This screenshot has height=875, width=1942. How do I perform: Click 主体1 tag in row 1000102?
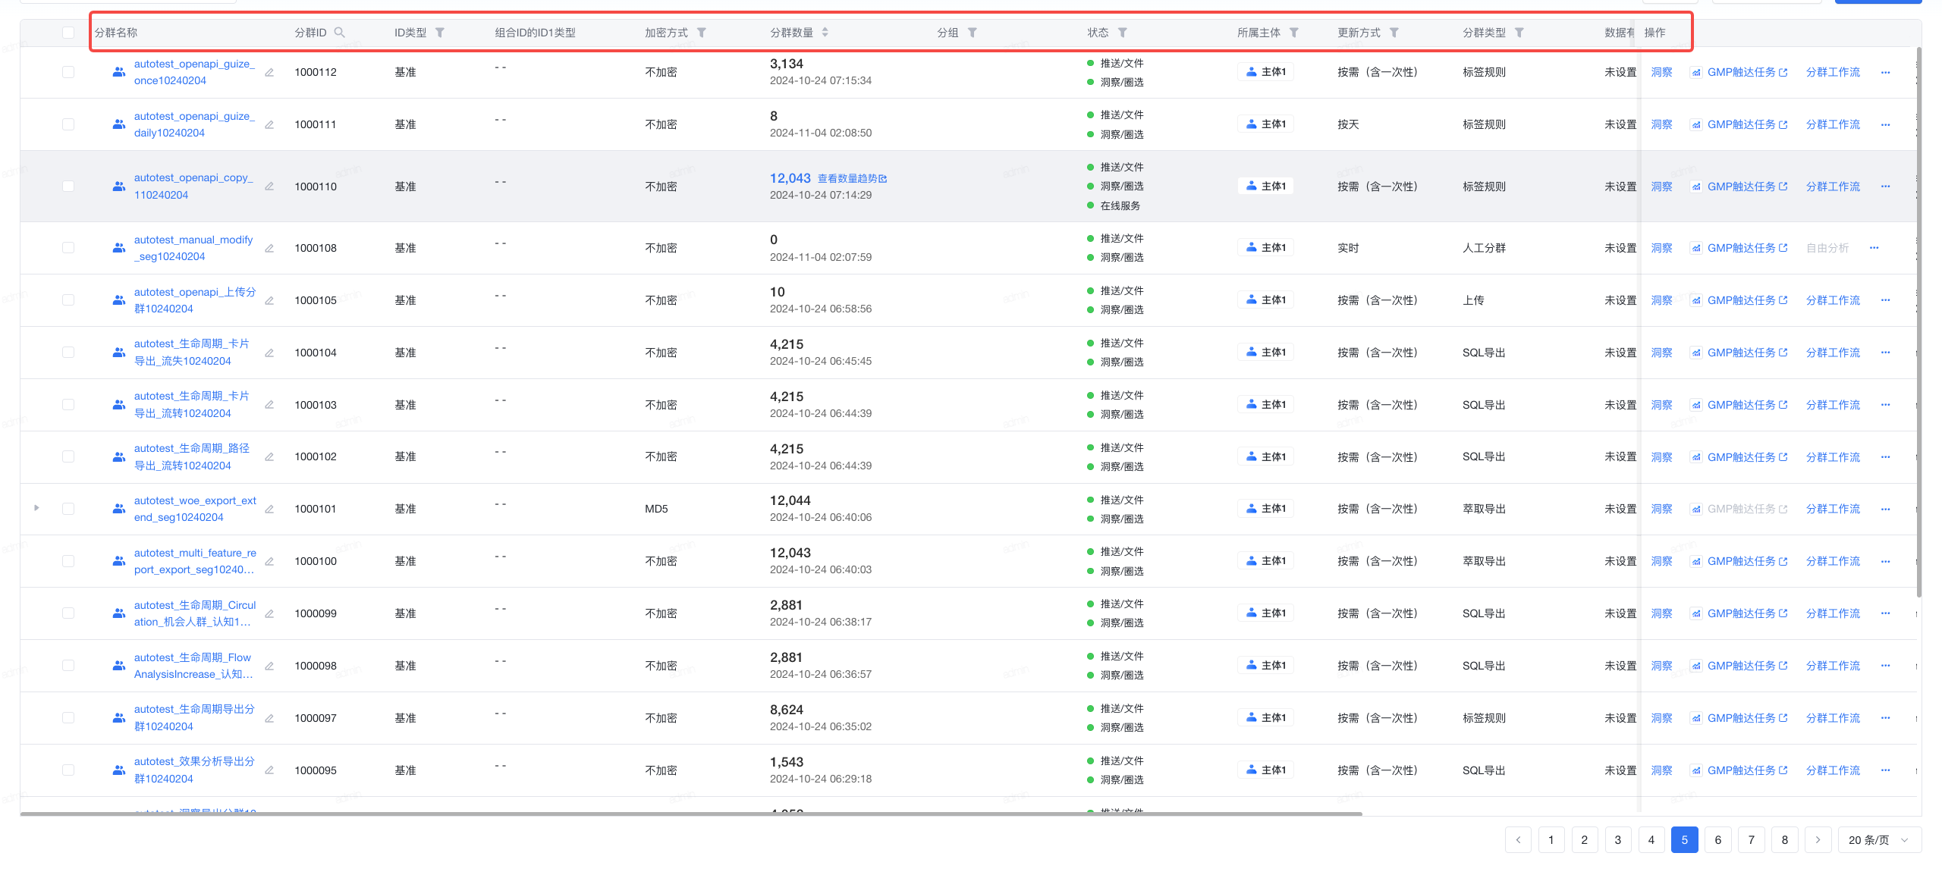pyautogui.click(x=1266, y=456)
